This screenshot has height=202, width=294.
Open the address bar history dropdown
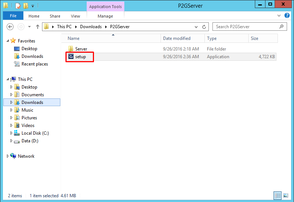pyautogui.click(x=196, y=27)
